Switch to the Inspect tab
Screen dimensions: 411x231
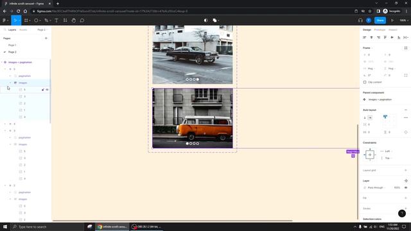click(x=392, y=30)
